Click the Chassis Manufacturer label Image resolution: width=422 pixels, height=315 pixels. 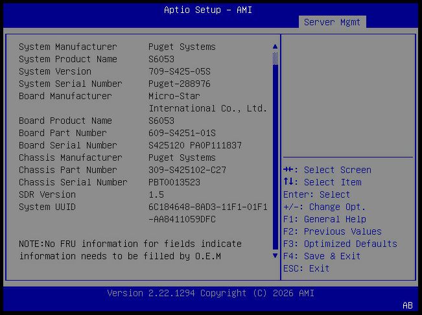[x=71, y=157]
